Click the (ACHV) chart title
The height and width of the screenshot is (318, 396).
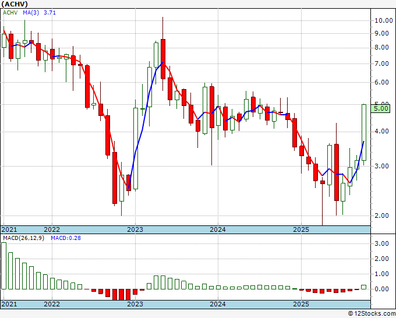coord(14,4)
